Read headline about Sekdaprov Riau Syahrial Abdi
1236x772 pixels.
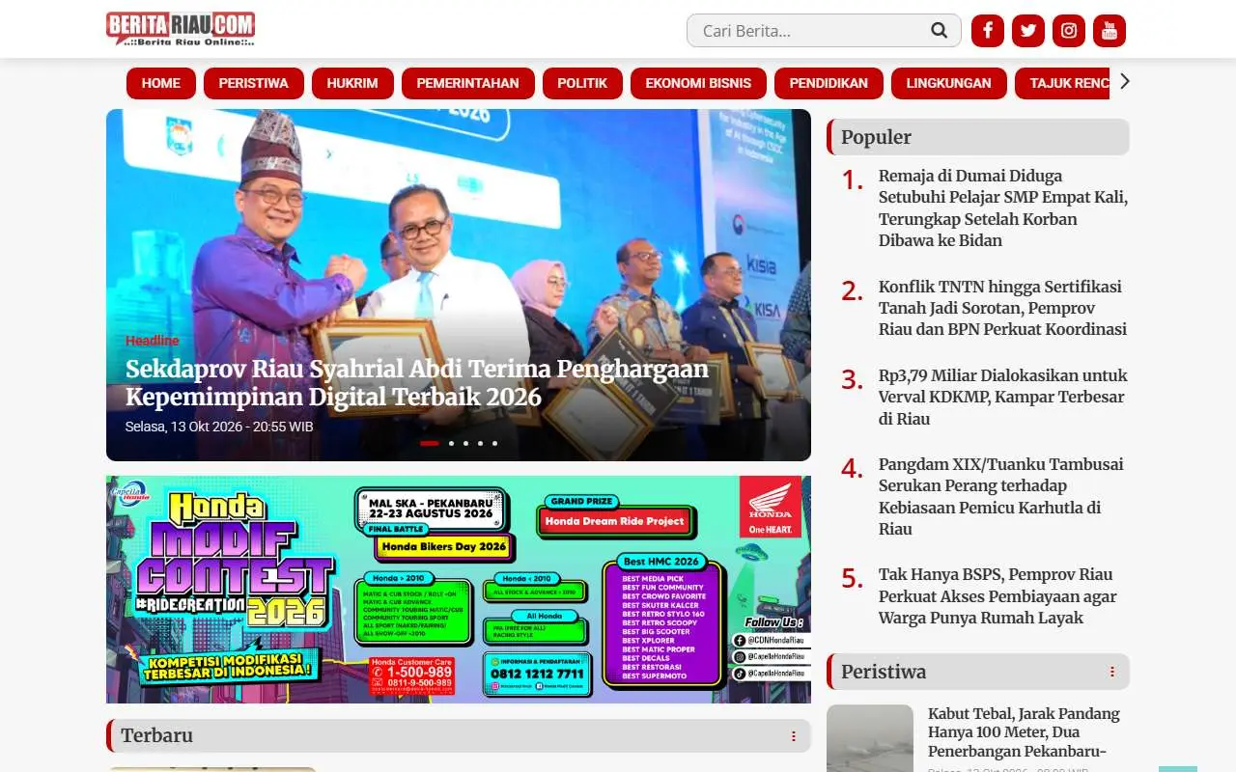(x=417, y=383)
